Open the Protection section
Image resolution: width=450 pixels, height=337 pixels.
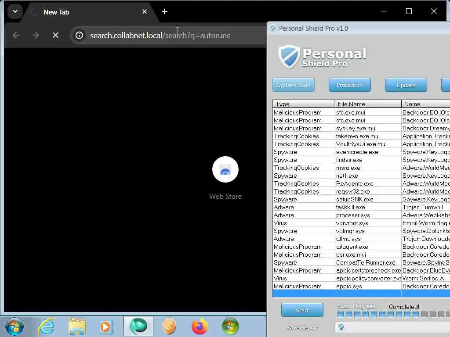pyautogui.click(x=349, y=85)
